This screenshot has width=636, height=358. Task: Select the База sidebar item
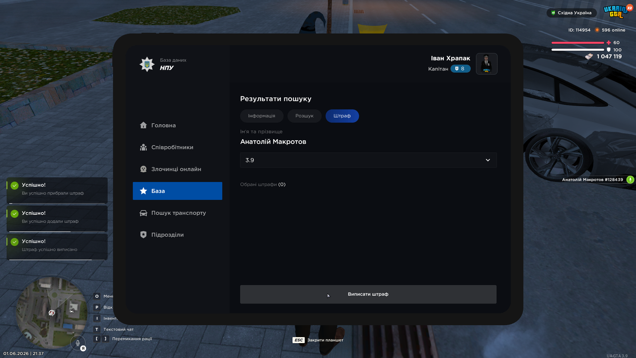pyautogui.click(x=177, y=191)
